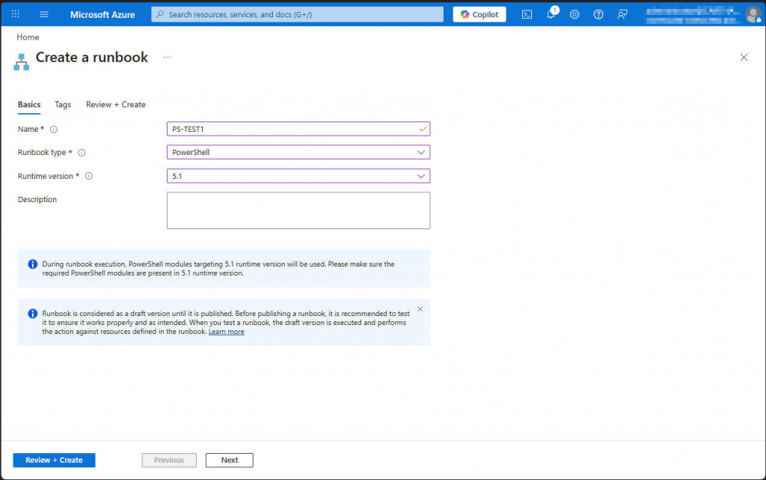Switch to the Tags tab

tap(63, 104)
